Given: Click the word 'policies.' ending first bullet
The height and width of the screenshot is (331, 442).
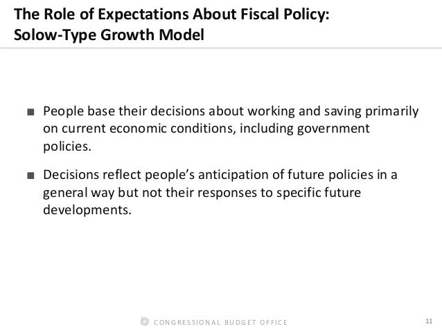Looking at the screenshot, I should coord(67,146).
